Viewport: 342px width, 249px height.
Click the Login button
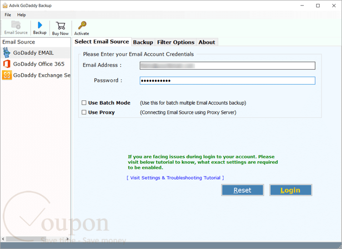(291, 190)
